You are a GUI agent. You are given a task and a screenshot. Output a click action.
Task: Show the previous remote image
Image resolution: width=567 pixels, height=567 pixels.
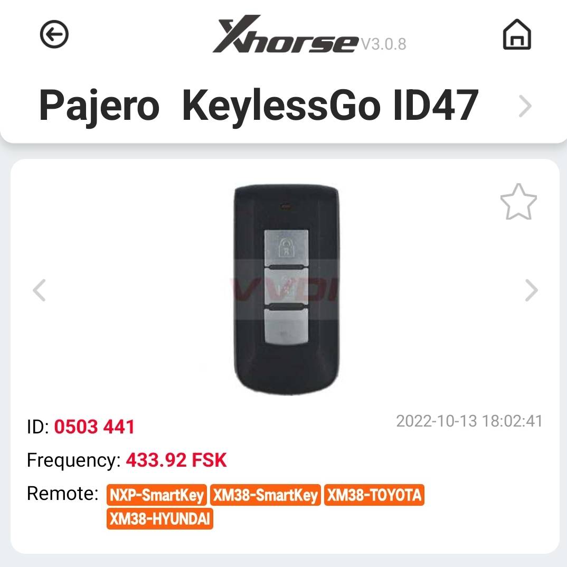[39, 290]
